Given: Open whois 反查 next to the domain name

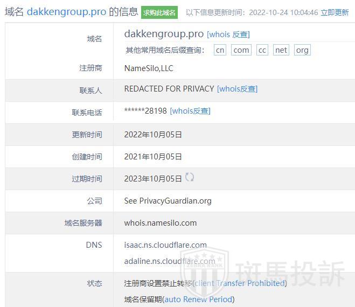Looking at the screenshot, I should point(228,34).
